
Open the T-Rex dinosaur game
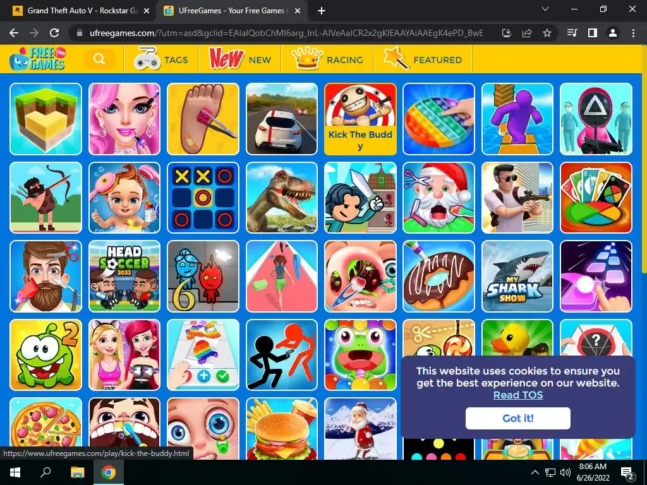[x=282, y=198]
